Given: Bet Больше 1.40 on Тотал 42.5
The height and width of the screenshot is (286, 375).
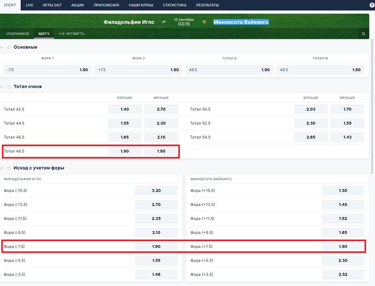Looking at the screenshot, I should pos(125,109).
